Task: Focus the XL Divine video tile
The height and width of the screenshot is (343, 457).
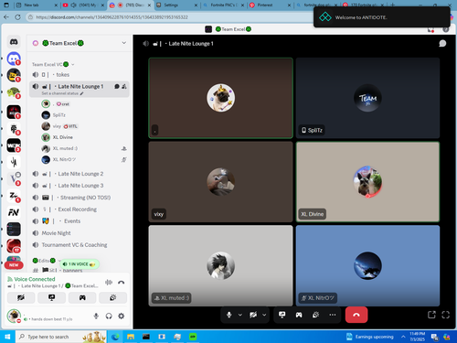Action: [367, 182]
